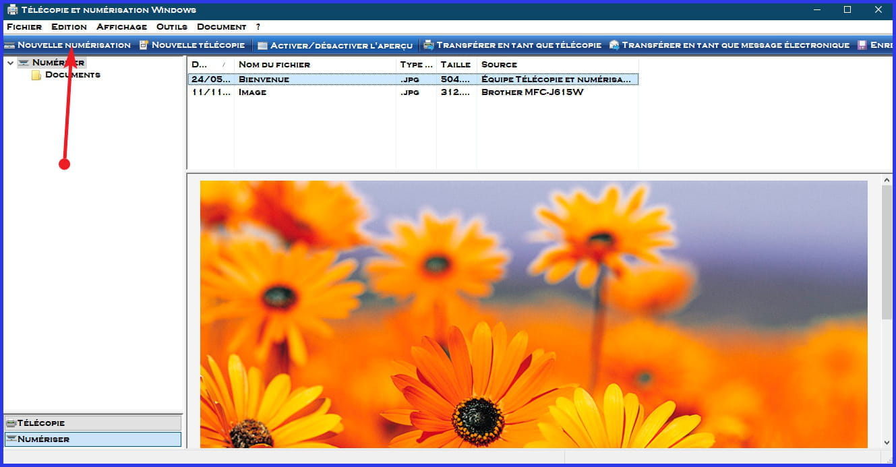Image resolution: width=896 pixels, height=467 pixels.
Task: Select the yellow Documents folder icon
Action: click(36, 75)
